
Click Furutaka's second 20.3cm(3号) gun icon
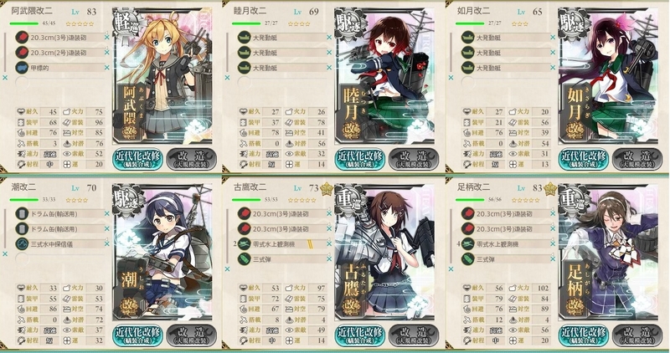(x=244, y=229)
